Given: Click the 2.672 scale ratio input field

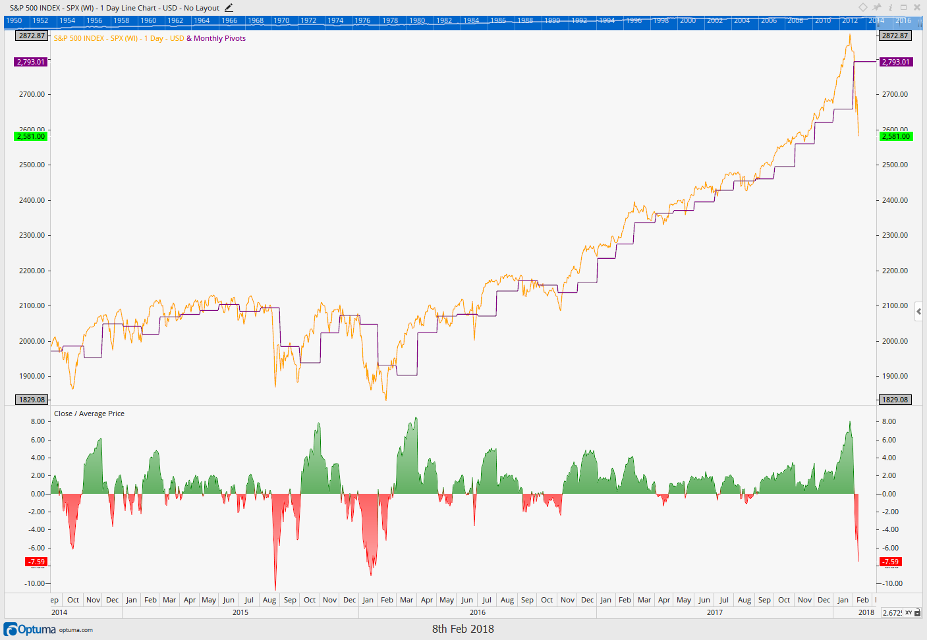Looking at the screenshot, I should click(892, 612).
